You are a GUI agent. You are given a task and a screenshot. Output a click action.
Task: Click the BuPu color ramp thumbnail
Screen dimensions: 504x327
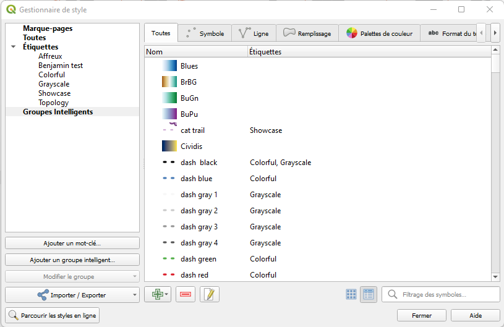[169, 114]
